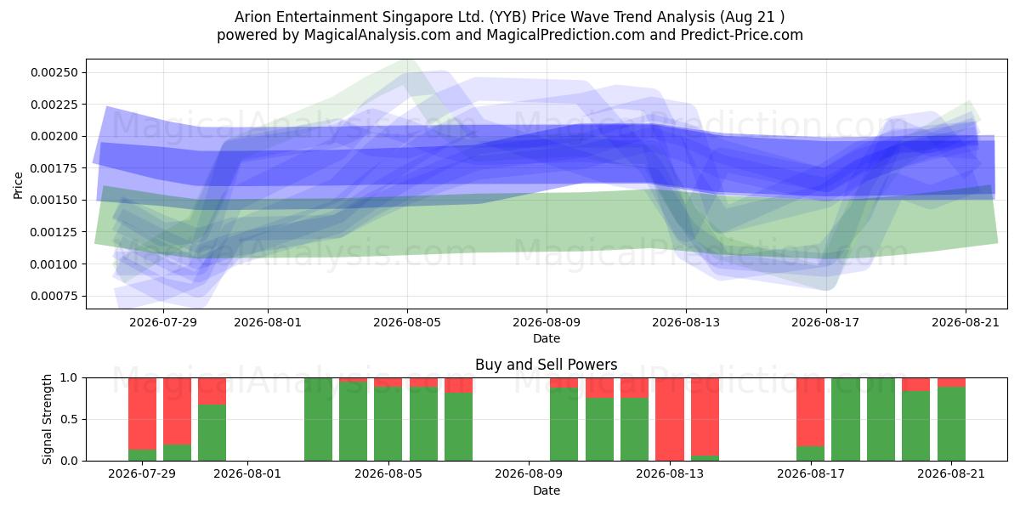This screenshot has height=510, width=1020.
Task: Click the Date label under price chart
Action: [547, 338]
